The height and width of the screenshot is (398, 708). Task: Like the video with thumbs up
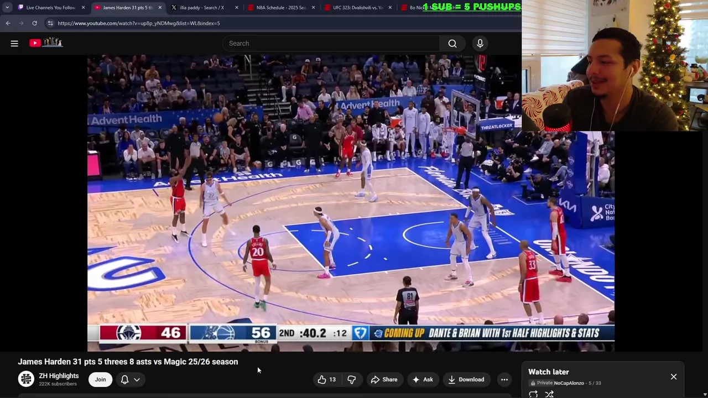[x=326, y=379]
